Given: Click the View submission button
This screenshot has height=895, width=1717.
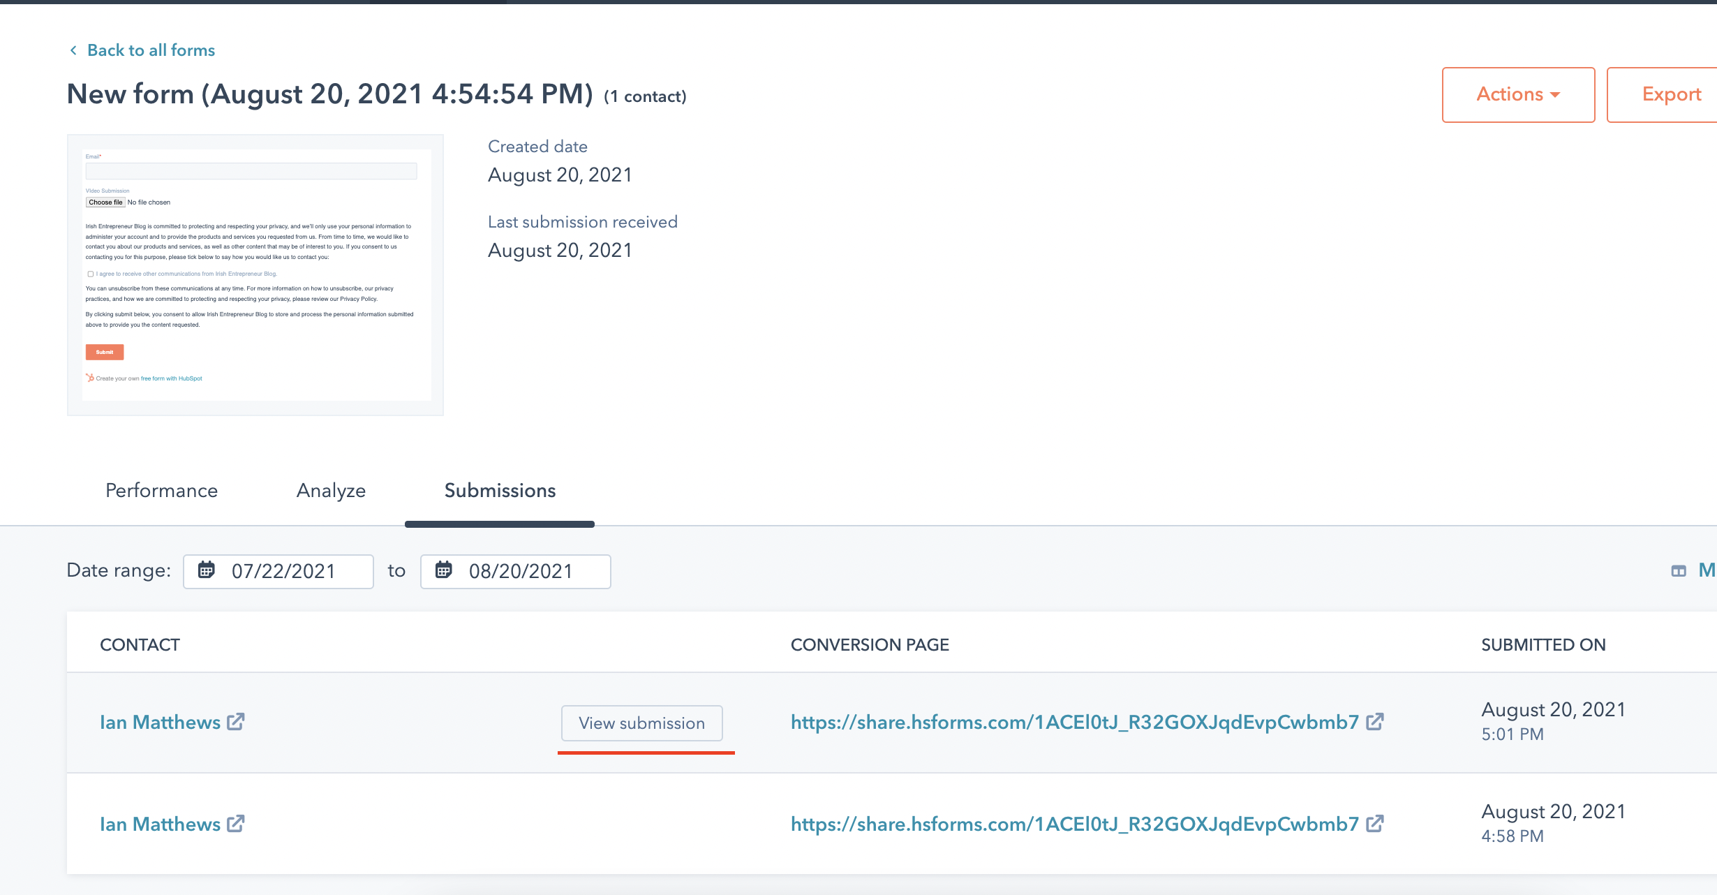Looking at the screenshot, I should [x=641, y=723].
